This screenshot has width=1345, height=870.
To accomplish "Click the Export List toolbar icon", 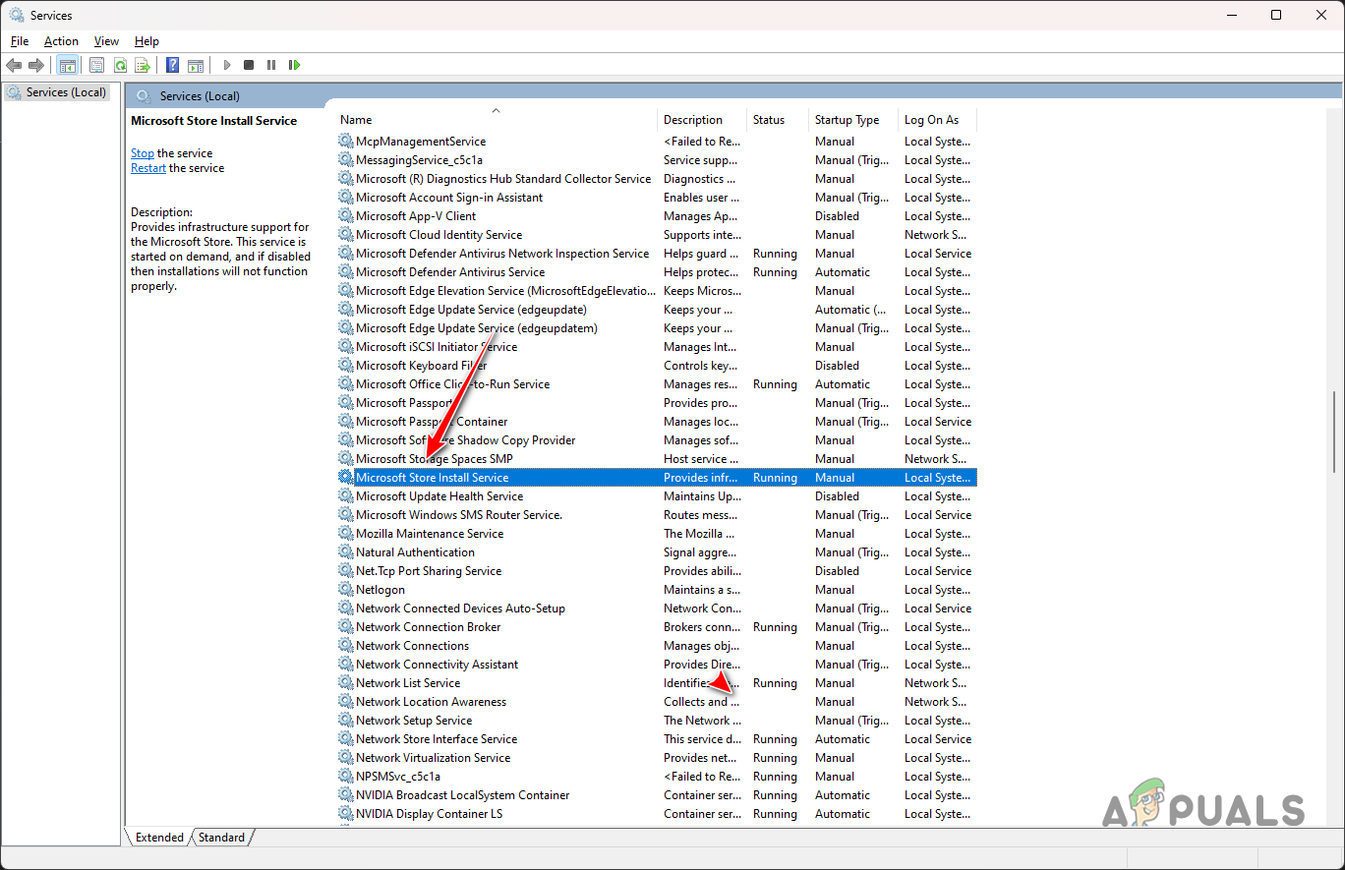I will click(143, 65).
